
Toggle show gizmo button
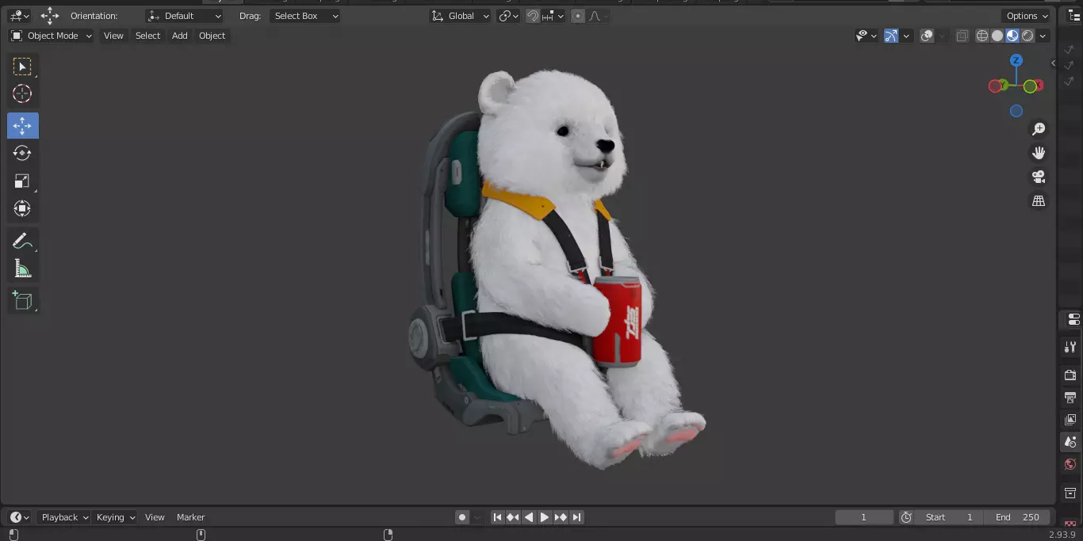point(891,36)
